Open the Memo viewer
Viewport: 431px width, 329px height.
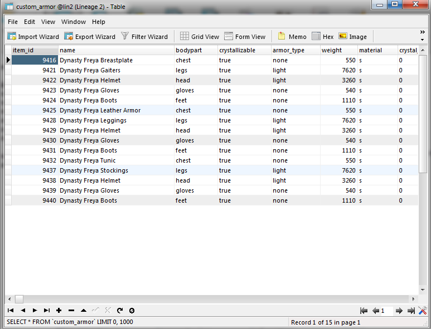click(x=292, y=37)
